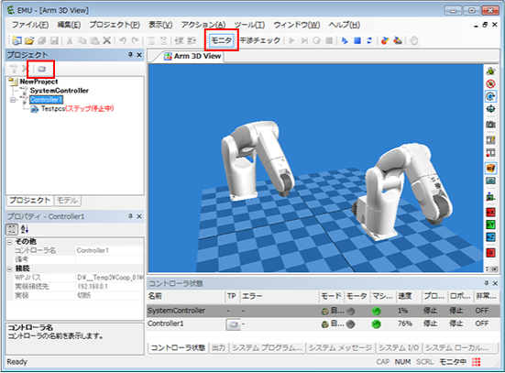Collapse the その他 property group

(x=10, y=242)
